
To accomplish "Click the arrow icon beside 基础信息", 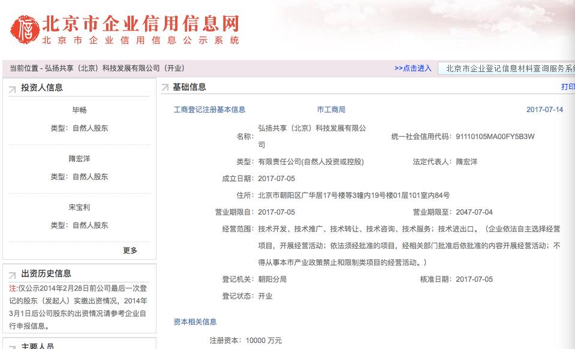I will coord(165,88).
